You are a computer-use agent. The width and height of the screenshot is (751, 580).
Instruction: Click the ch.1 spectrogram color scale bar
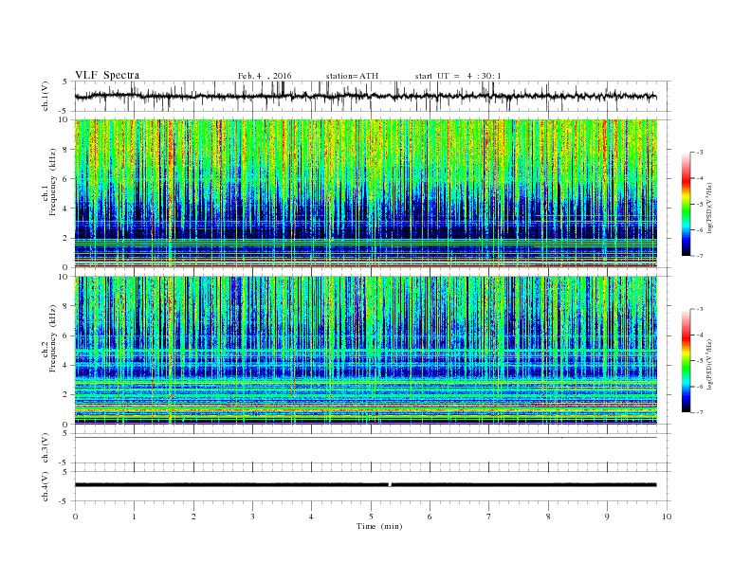686,204
